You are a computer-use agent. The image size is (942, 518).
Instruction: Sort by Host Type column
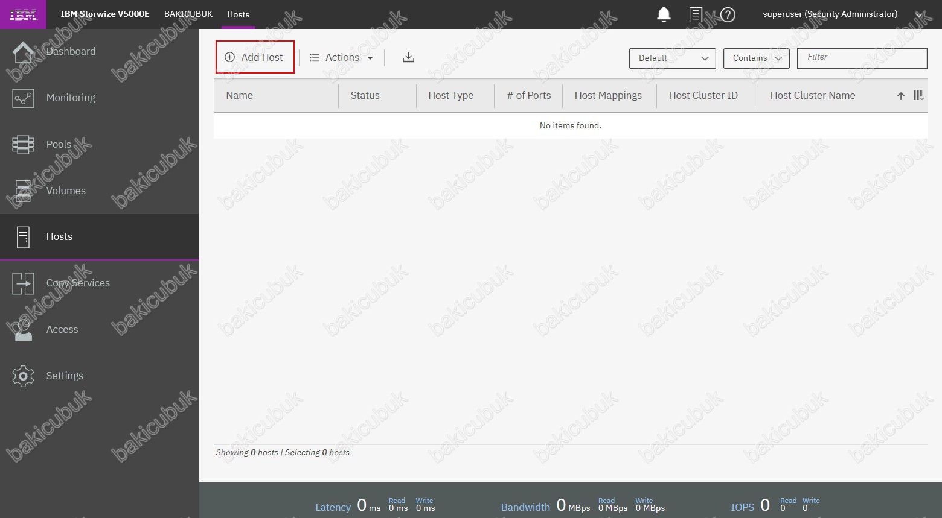point(450,95)
